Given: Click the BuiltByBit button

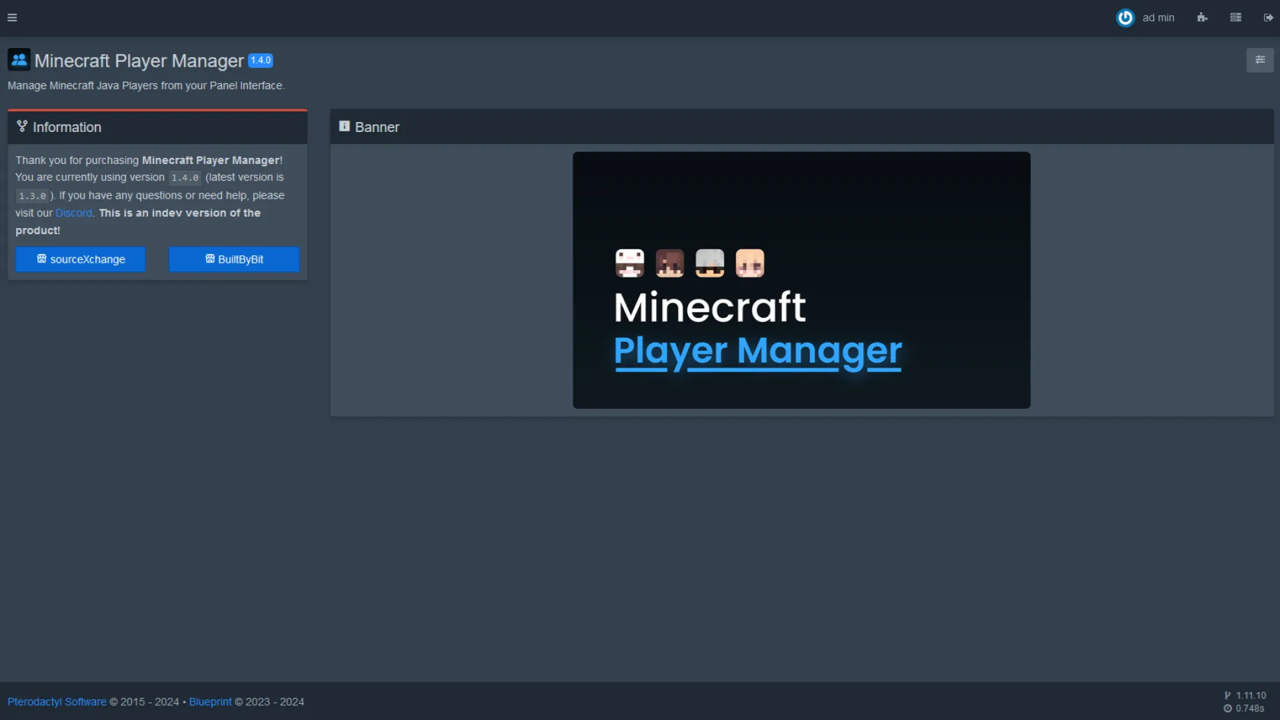Looking at the screenshot, I should coord(234,259).
